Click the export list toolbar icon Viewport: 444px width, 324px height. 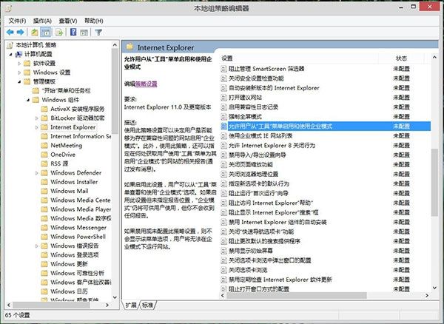click(x=59, y=33)
